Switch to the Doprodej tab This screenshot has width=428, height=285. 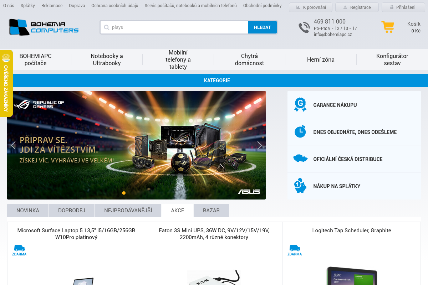72,211
